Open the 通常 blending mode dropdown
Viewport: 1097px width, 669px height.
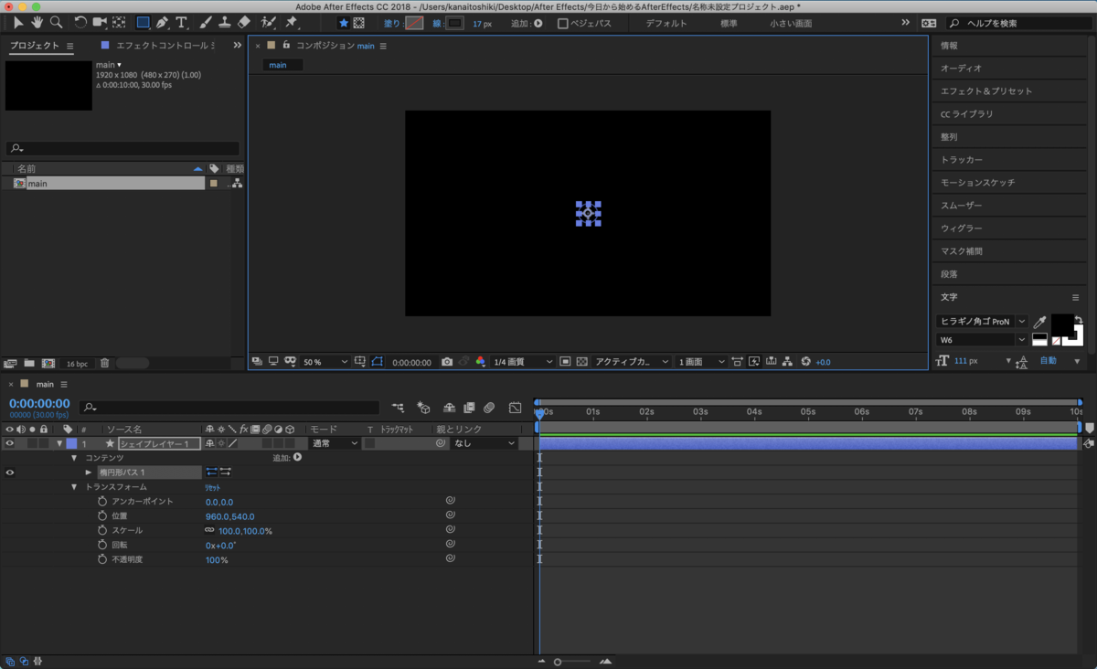click(x=335, y=443)
